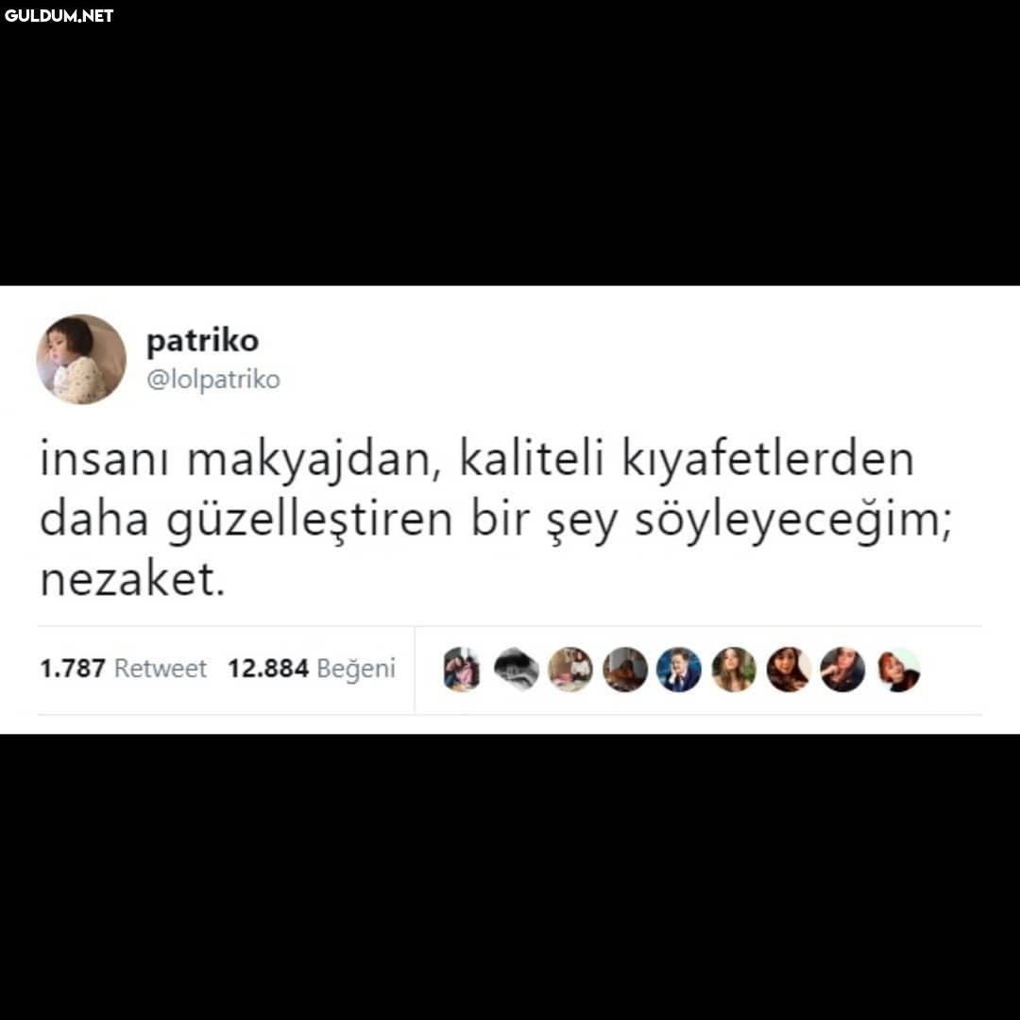
Task: Open the liker avatar with blue background and suit
Action: pyautogui.click(x=679, y=670)
